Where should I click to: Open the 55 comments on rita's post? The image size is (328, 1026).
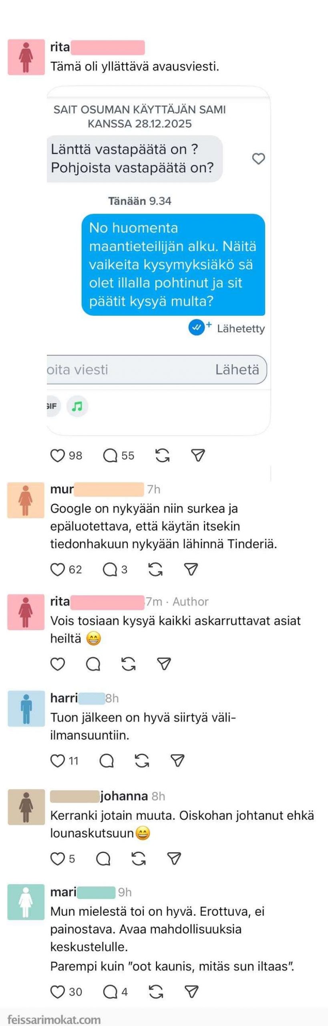[x=110, y=456]
